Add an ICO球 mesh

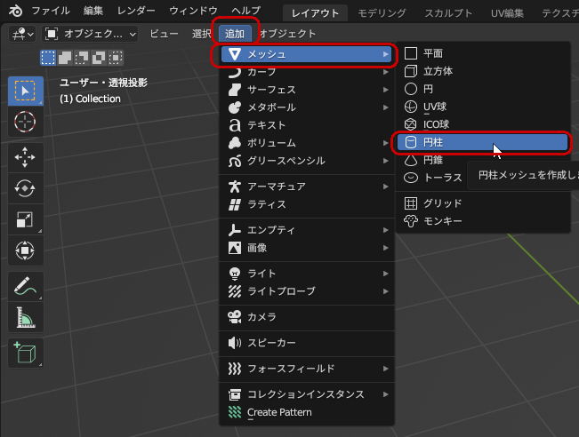483,124
